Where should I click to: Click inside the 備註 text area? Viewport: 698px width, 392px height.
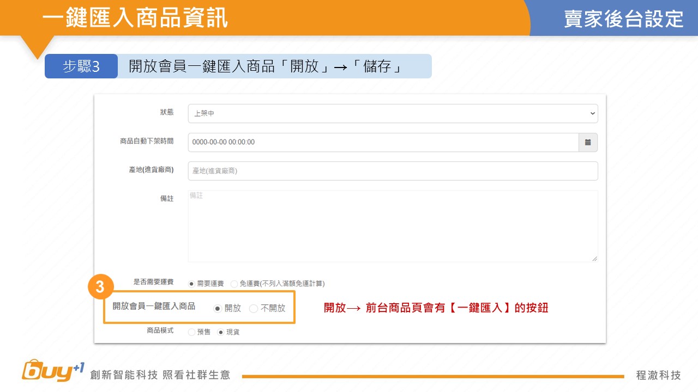pyautogui.click(x=393, y=226)
